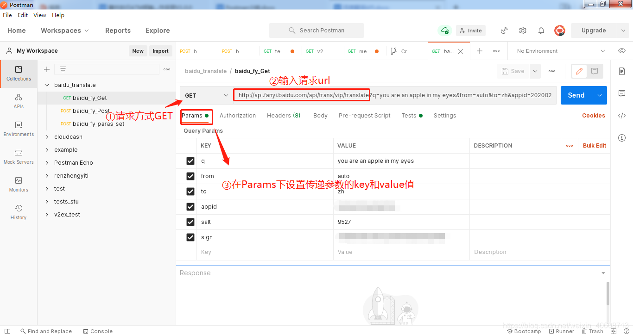Open the Send button dropdown arrow
Viewport: 633px width, 334px height.
[600, 95]
